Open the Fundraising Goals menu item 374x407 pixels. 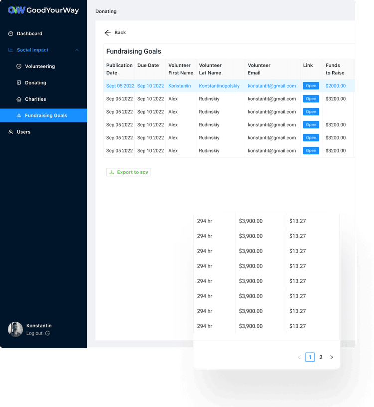tap(46, 116)
